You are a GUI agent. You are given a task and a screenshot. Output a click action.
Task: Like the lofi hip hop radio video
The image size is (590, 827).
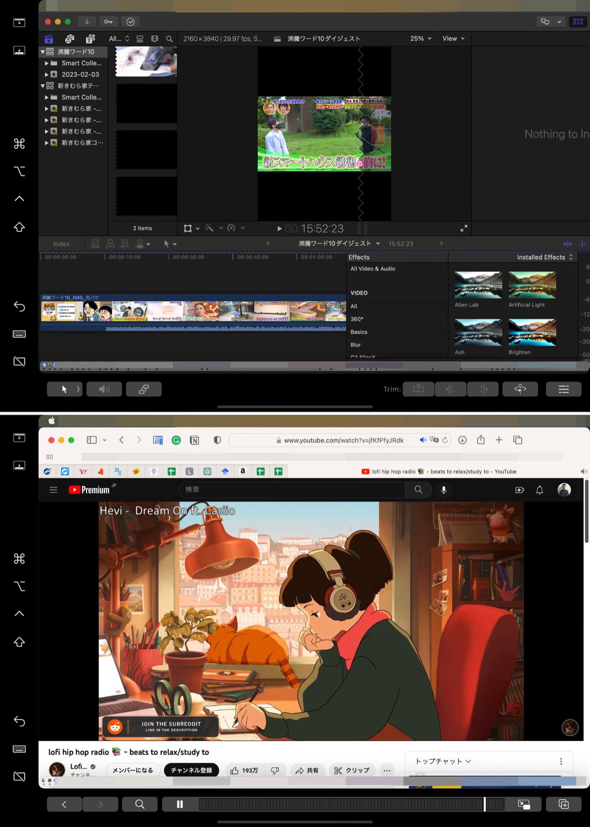244,771
